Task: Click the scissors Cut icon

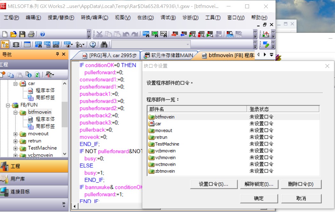Action: coord(99,34)
